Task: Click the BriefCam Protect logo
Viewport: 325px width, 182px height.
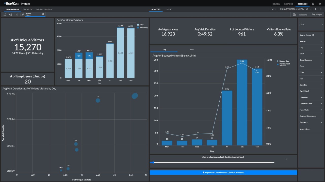Action: coord(17,4)
